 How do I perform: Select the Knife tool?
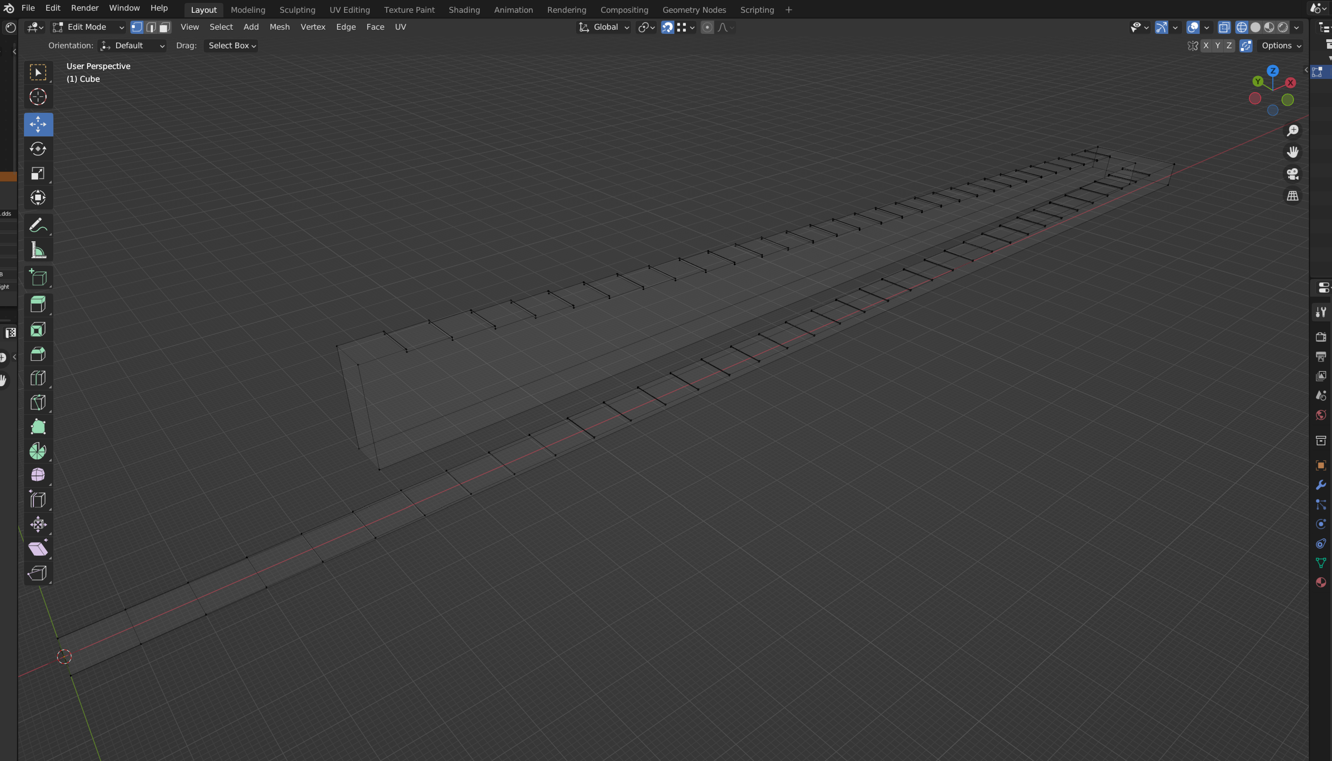pos(38,402)
